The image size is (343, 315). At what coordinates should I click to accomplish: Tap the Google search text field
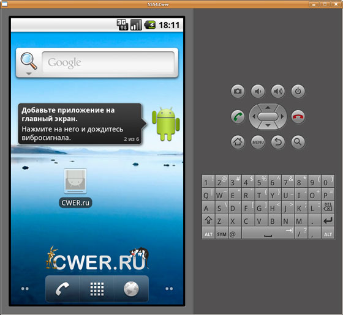(x=108, y=62)
